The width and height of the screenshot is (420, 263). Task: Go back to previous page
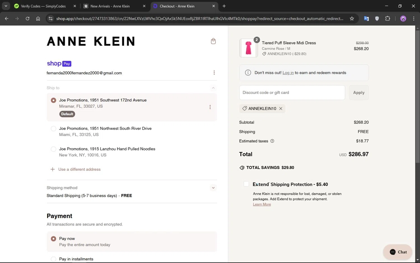pyautogui.click(x=7, y=19)
